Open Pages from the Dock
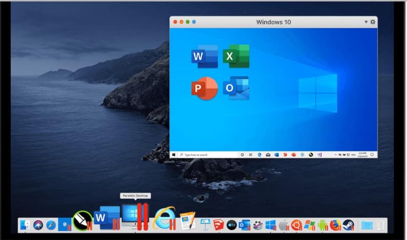This screenshot has height=240, width=407. click(x=188, y=221)
